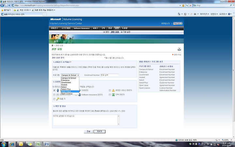Click the browser vertical scrollbar
The height and width of the screenshot is (147, 235).
click(x=233, y=77)
